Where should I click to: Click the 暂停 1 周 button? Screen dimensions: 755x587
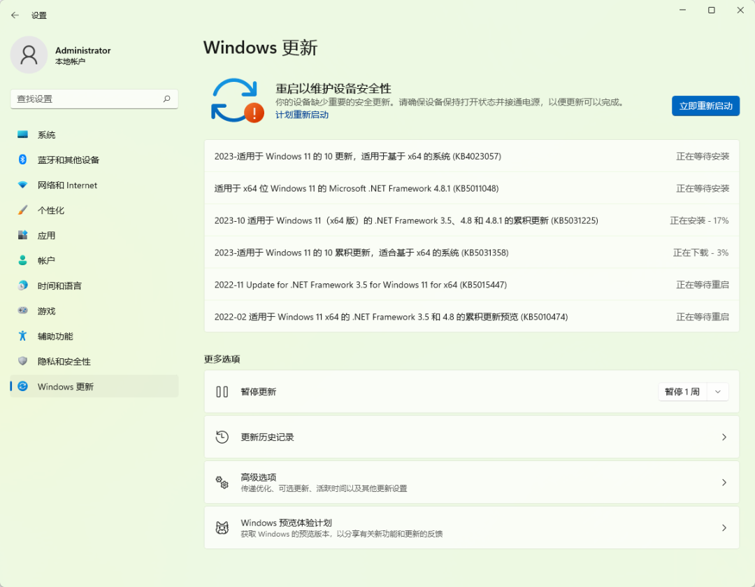[682, 392]
